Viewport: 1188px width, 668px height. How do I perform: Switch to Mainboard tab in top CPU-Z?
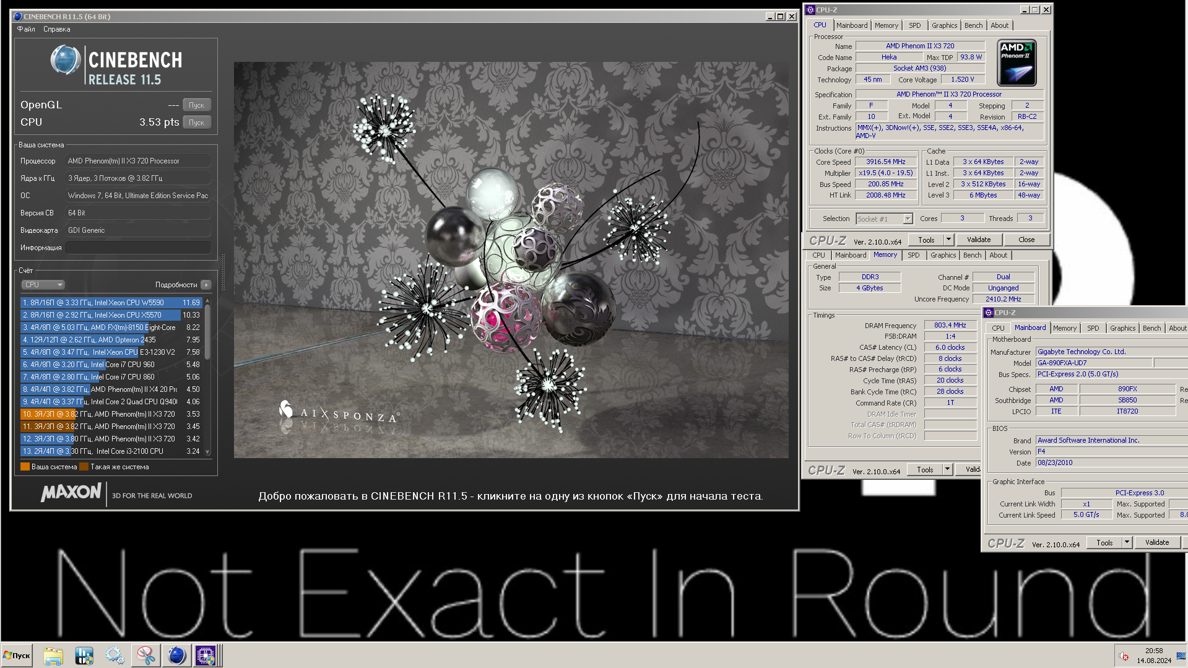coord(852,25)
